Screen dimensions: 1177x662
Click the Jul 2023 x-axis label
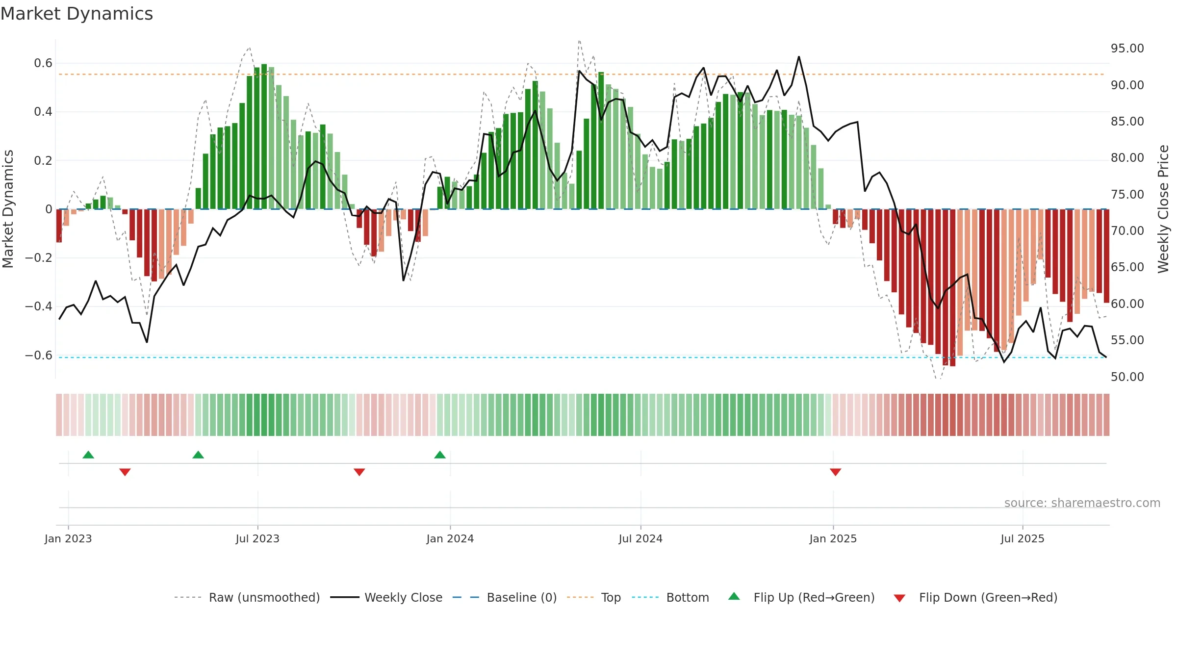tap(257, 538)
